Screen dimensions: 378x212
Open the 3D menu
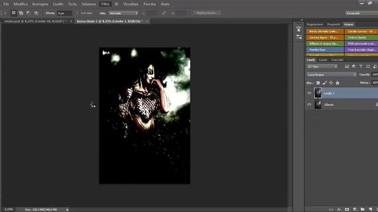(116, 4)
